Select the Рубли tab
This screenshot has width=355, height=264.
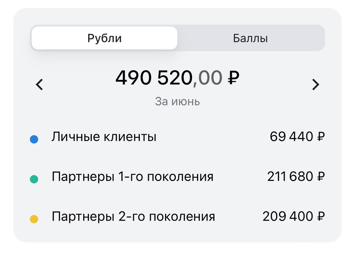[x=105, y=38]
